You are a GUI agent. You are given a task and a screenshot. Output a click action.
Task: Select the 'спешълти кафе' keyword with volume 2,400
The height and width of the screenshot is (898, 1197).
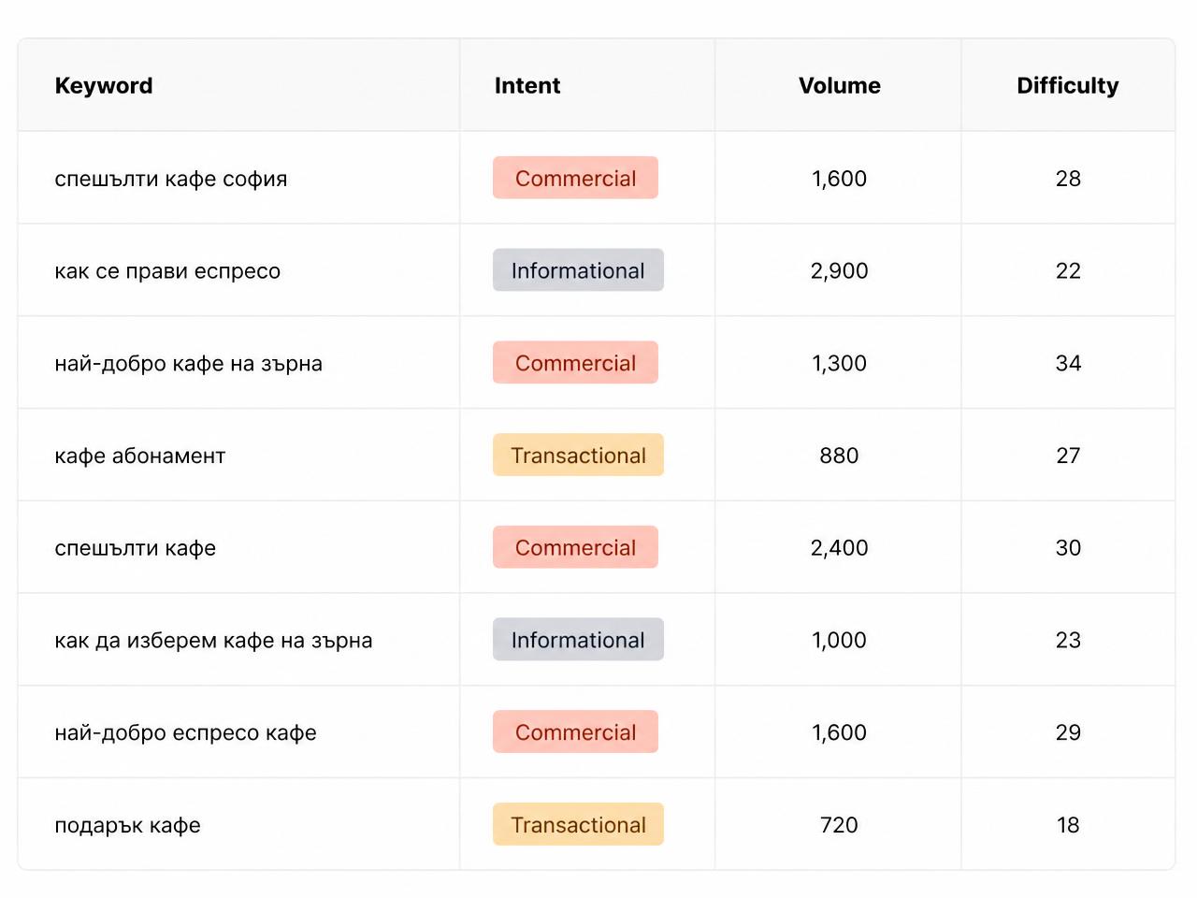[x=136, y=548]
